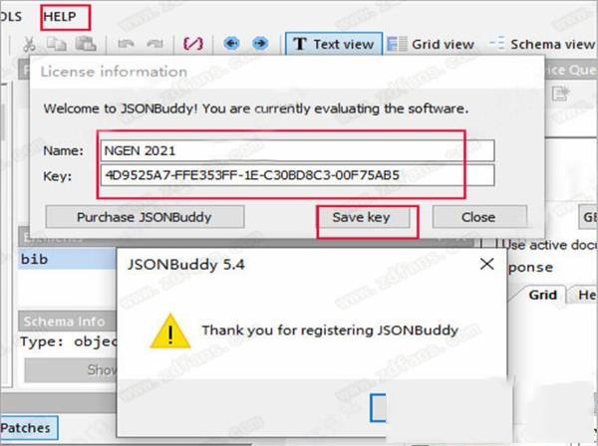Navigate back with blue left arrow

[x=231, y=44]
